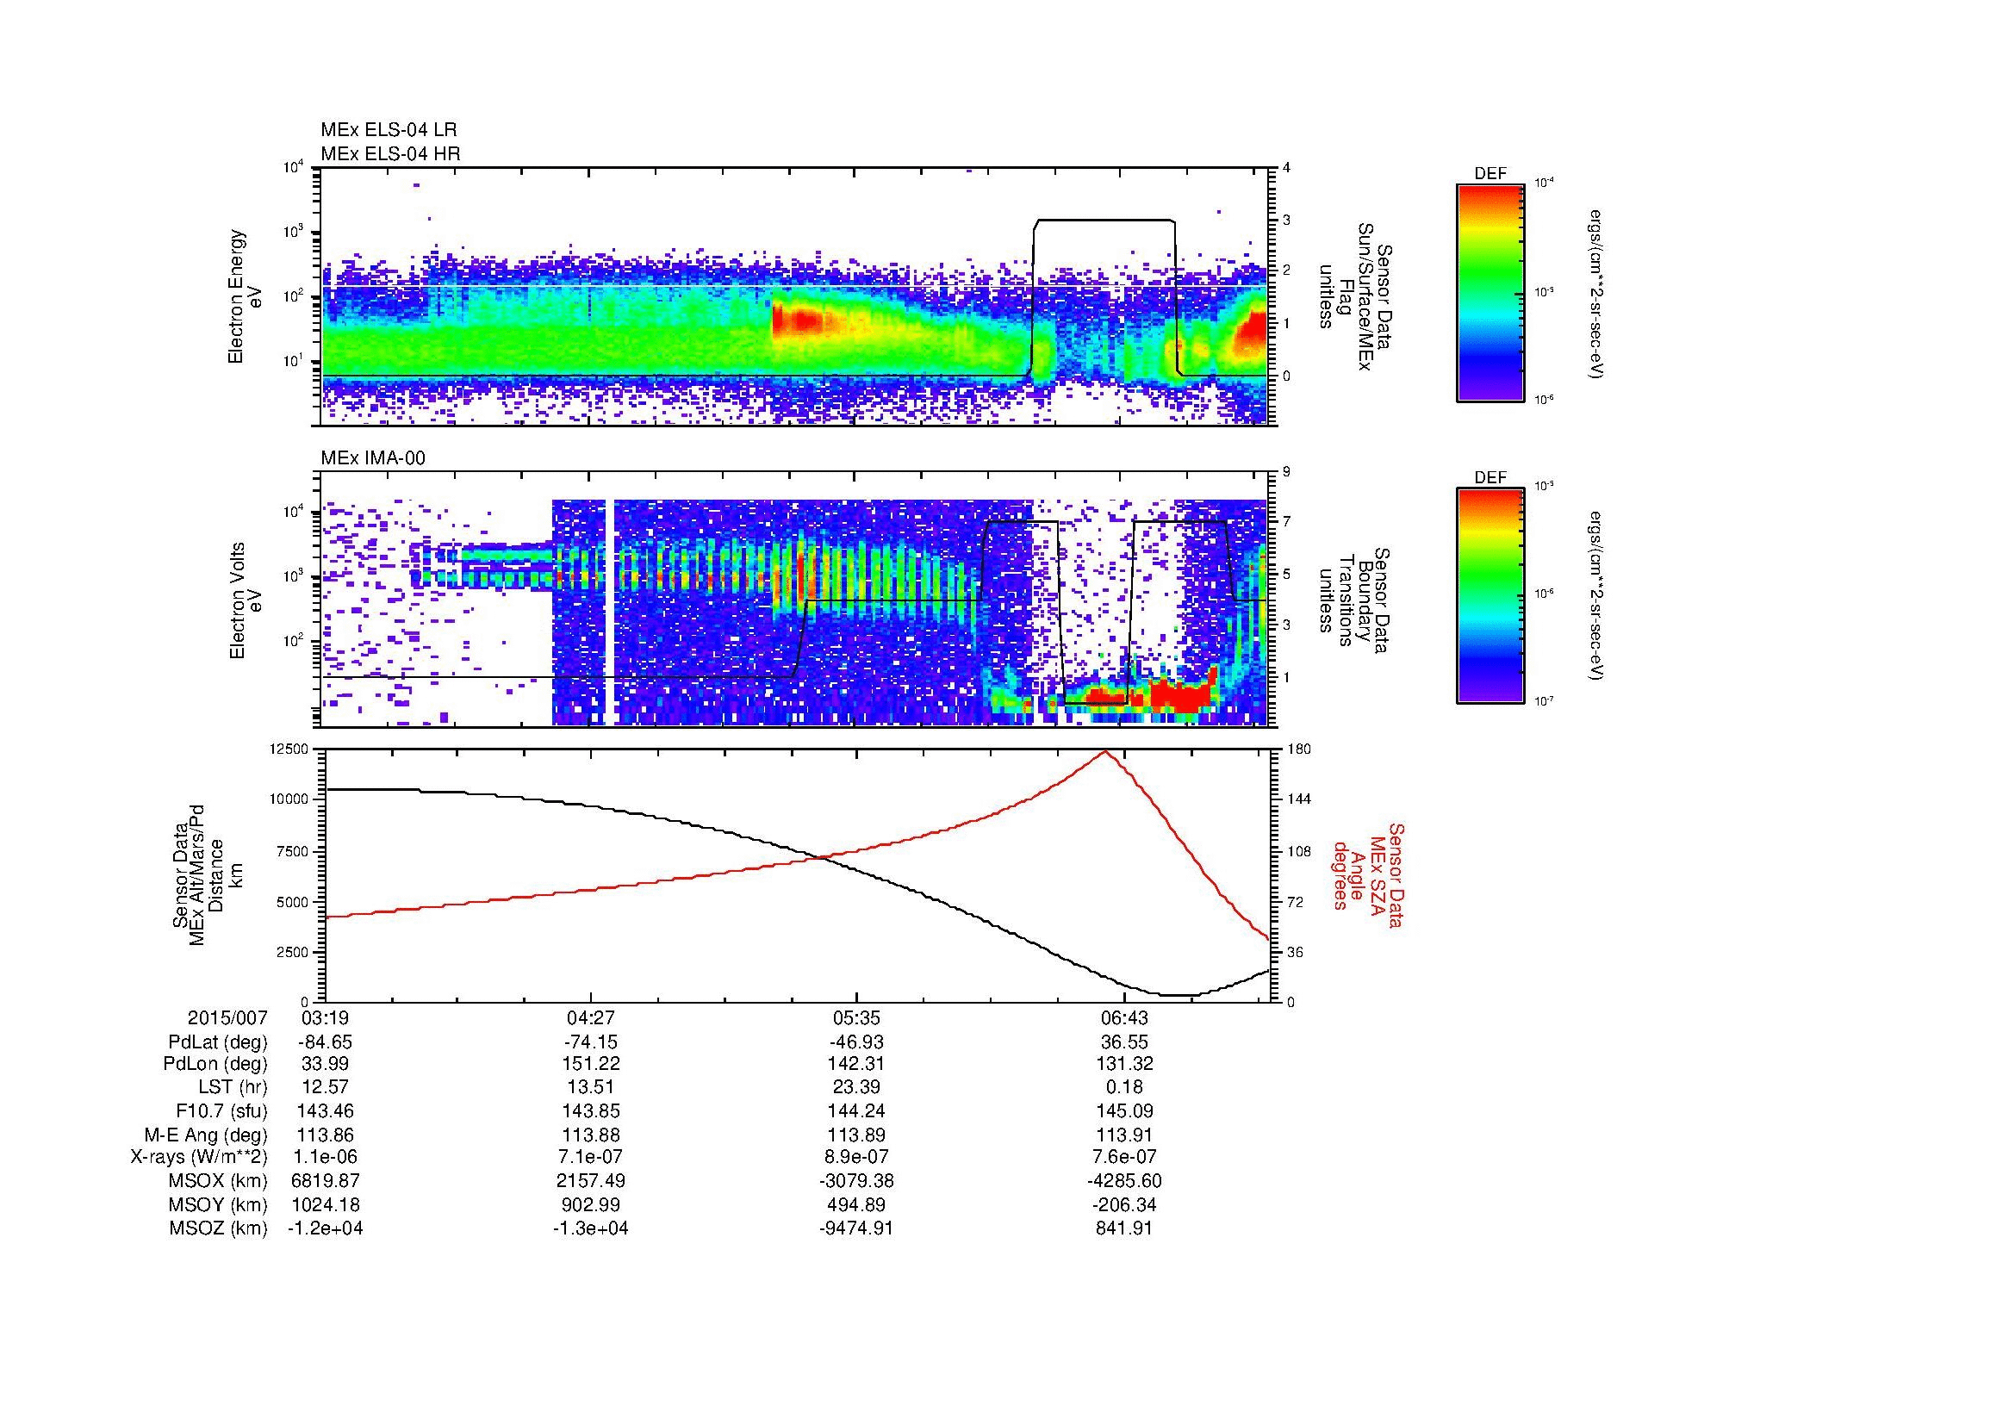Click the F10.7 value 145.09
This screenshot has width=2015, height=1424.
tap(1123, 1111)
